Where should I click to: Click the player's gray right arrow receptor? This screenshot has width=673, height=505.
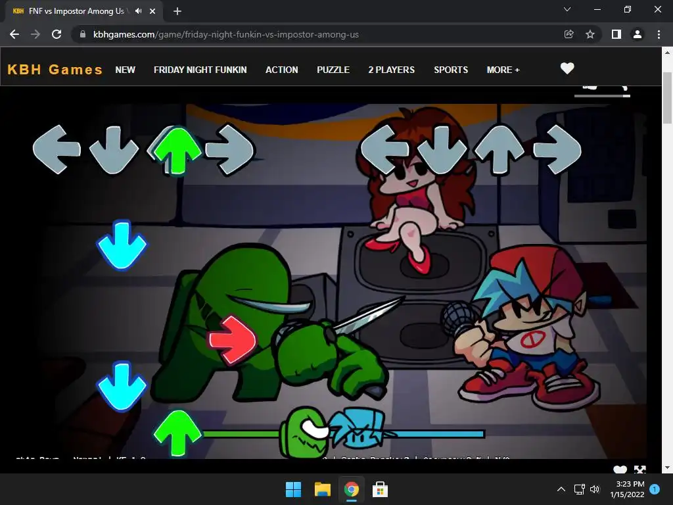(x=557, y=149)
